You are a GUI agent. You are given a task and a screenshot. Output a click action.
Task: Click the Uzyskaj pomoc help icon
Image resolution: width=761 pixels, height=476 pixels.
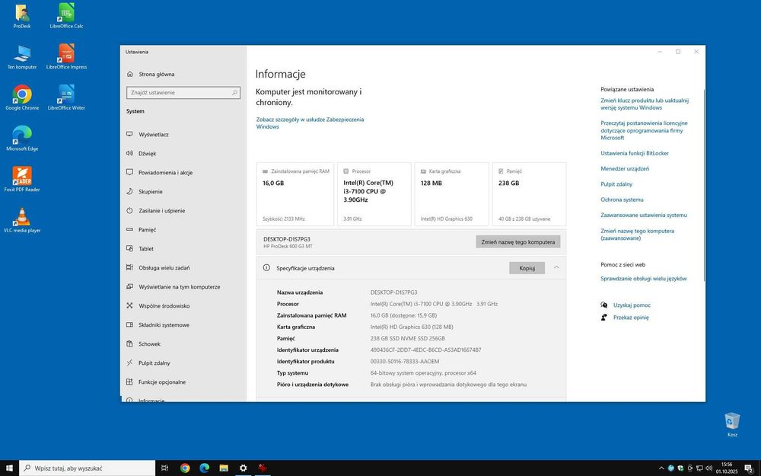(604, 305)
